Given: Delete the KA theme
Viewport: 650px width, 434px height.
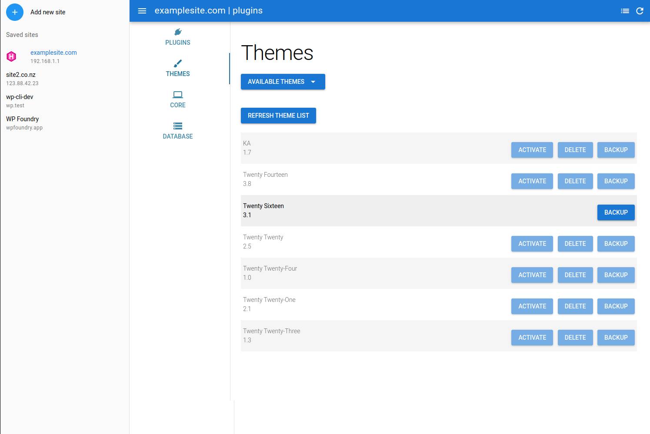Looking at the screenshot, I should [575, 149].
